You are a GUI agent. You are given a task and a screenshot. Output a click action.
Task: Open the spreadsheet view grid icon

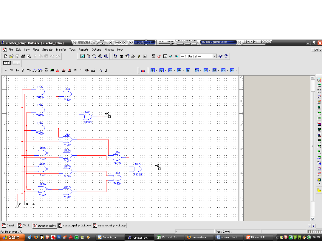[122, 56]
